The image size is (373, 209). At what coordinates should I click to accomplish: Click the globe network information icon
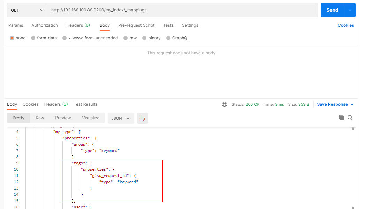pyautogui.click(x=224, y=104)
